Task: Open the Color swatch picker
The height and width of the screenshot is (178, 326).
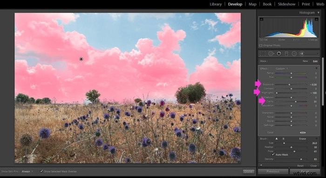Action: point(303,132)
